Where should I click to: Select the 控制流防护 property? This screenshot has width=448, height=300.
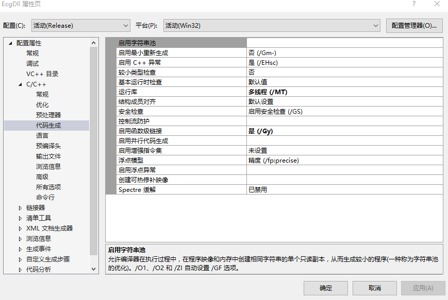[x=181, y=121]
